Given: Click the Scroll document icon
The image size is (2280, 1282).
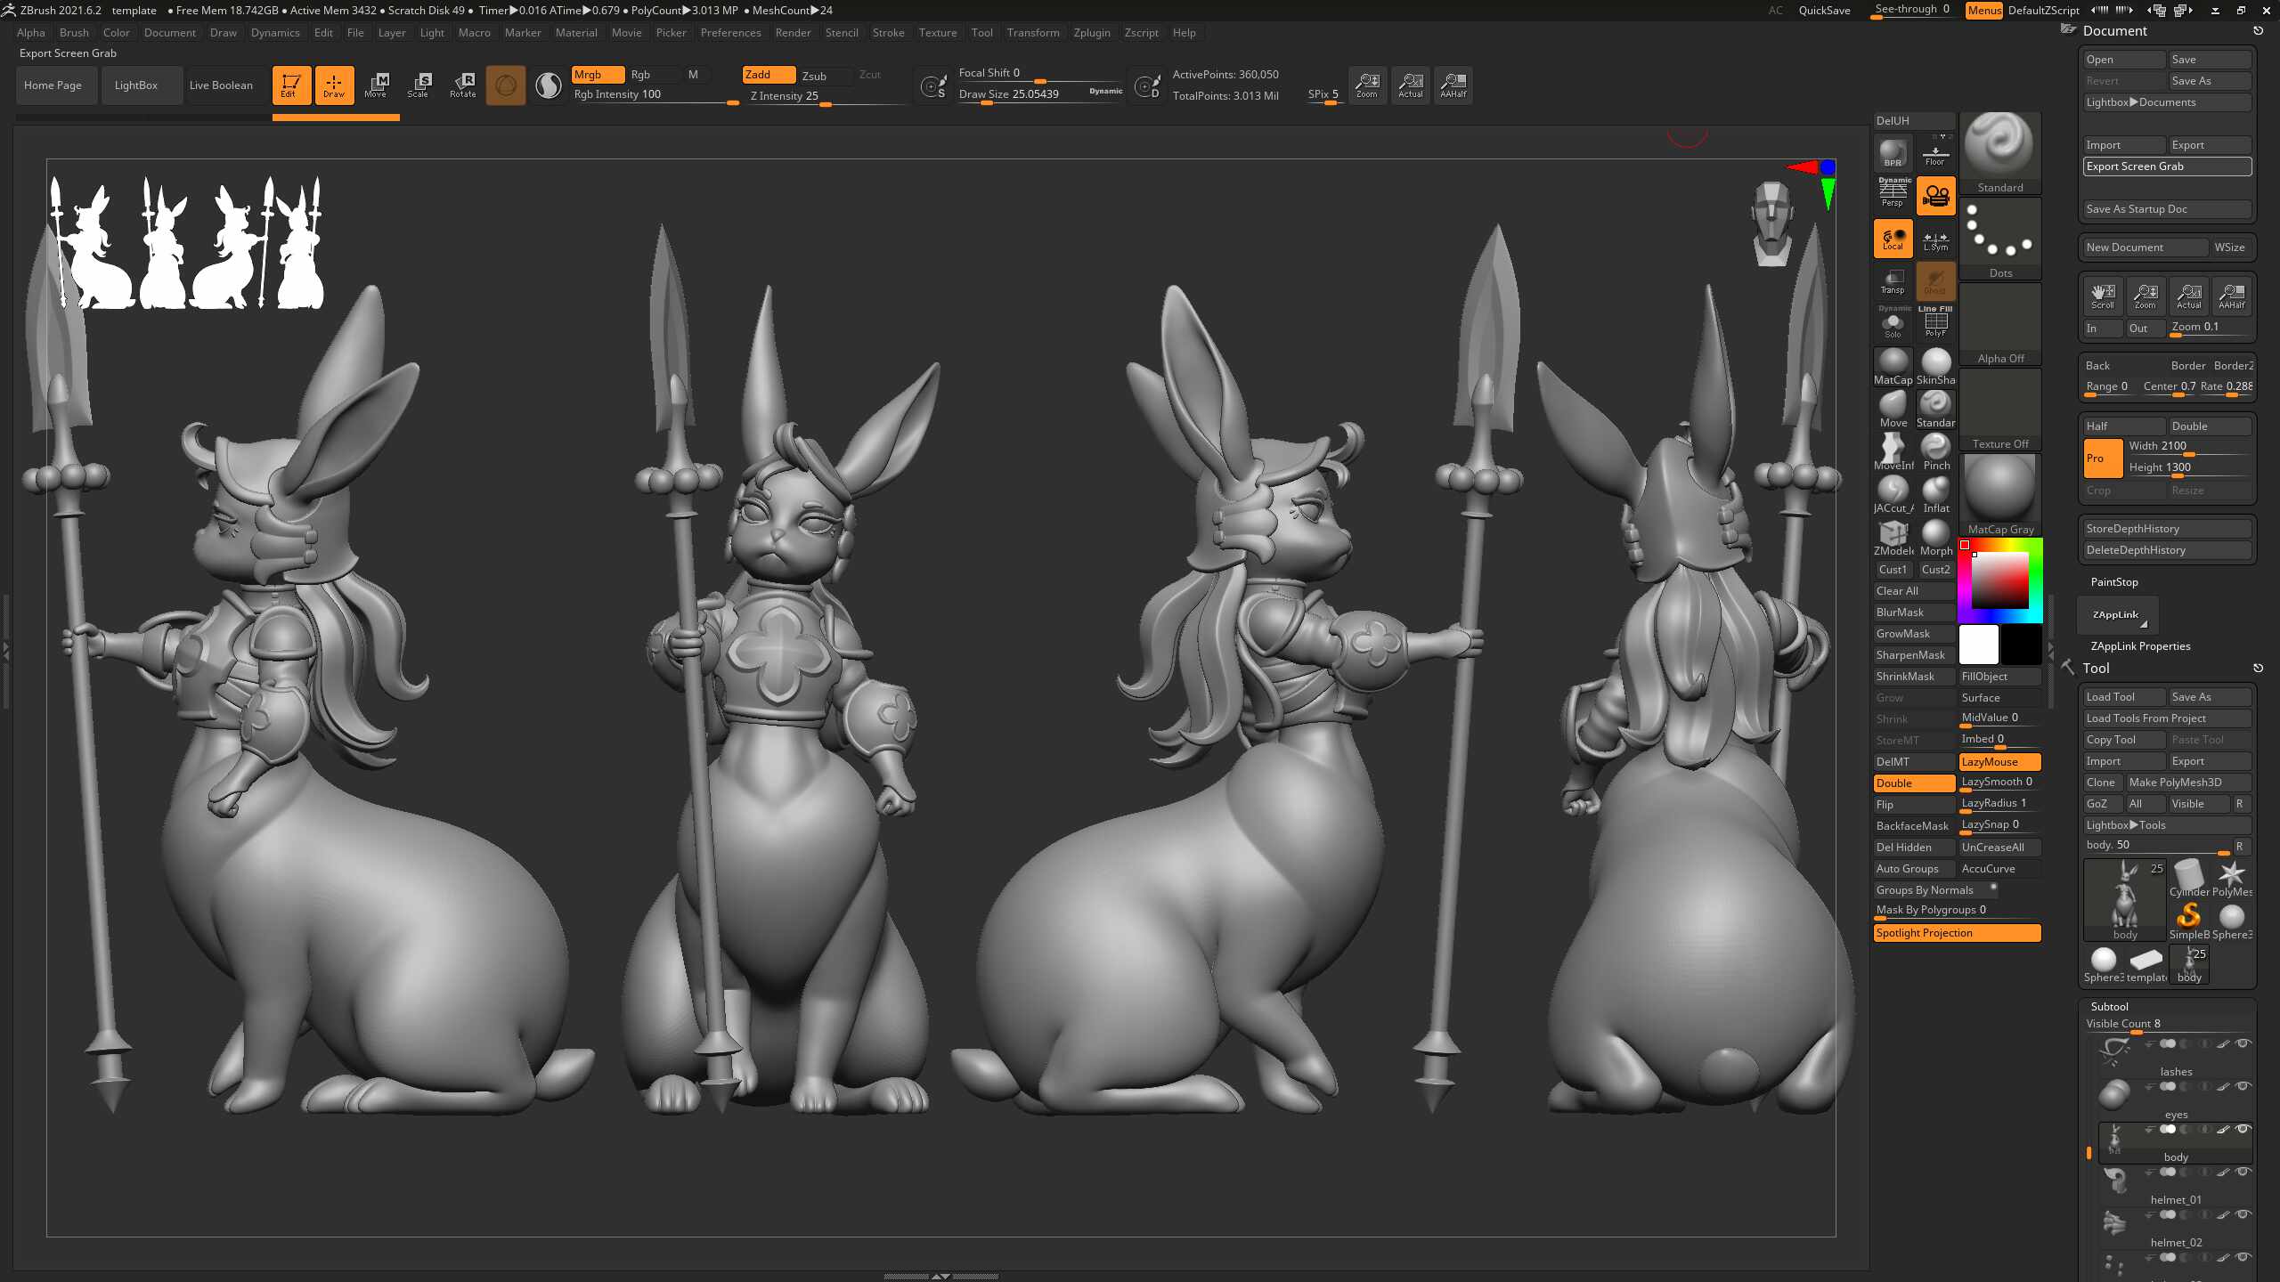Looking at the screenshot, I should click(x=2102, y=296).
